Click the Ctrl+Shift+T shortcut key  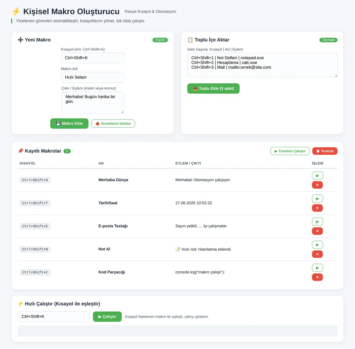(x=35, y=203)
